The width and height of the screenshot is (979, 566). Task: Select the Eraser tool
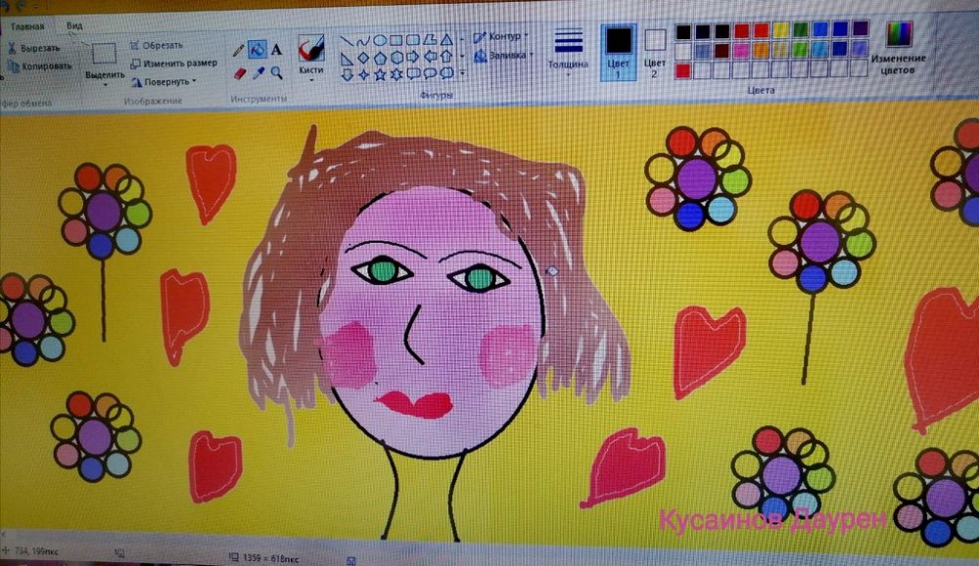[239, 72]
